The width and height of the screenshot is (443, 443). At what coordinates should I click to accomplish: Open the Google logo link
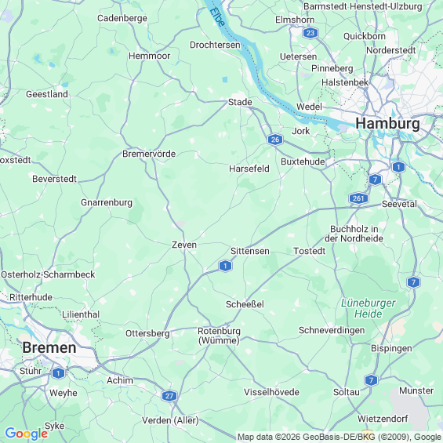tap(27, 434)
